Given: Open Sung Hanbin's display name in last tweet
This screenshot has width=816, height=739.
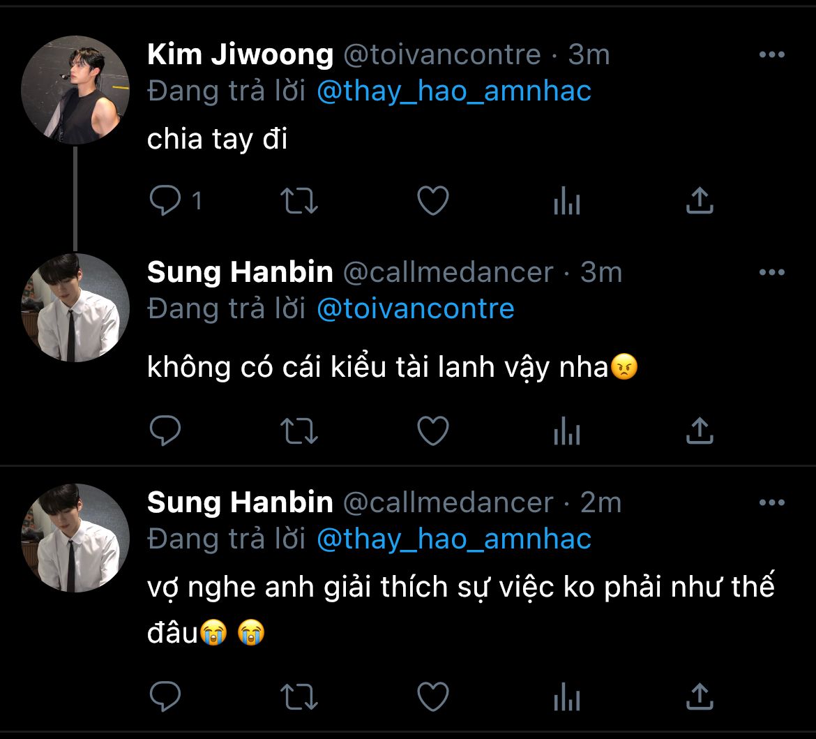Looking at the screenshot, I should click(240, 502).
